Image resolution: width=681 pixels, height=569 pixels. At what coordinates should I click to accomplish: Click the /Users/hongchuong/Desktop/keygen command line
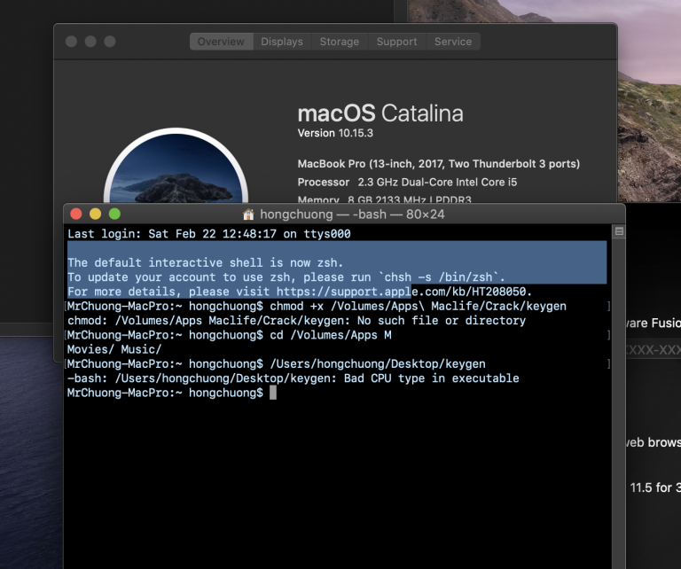pyautogui.click(x=277, y=363)
